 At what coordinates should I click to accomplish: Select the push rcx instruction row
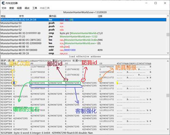click(83, 26)
